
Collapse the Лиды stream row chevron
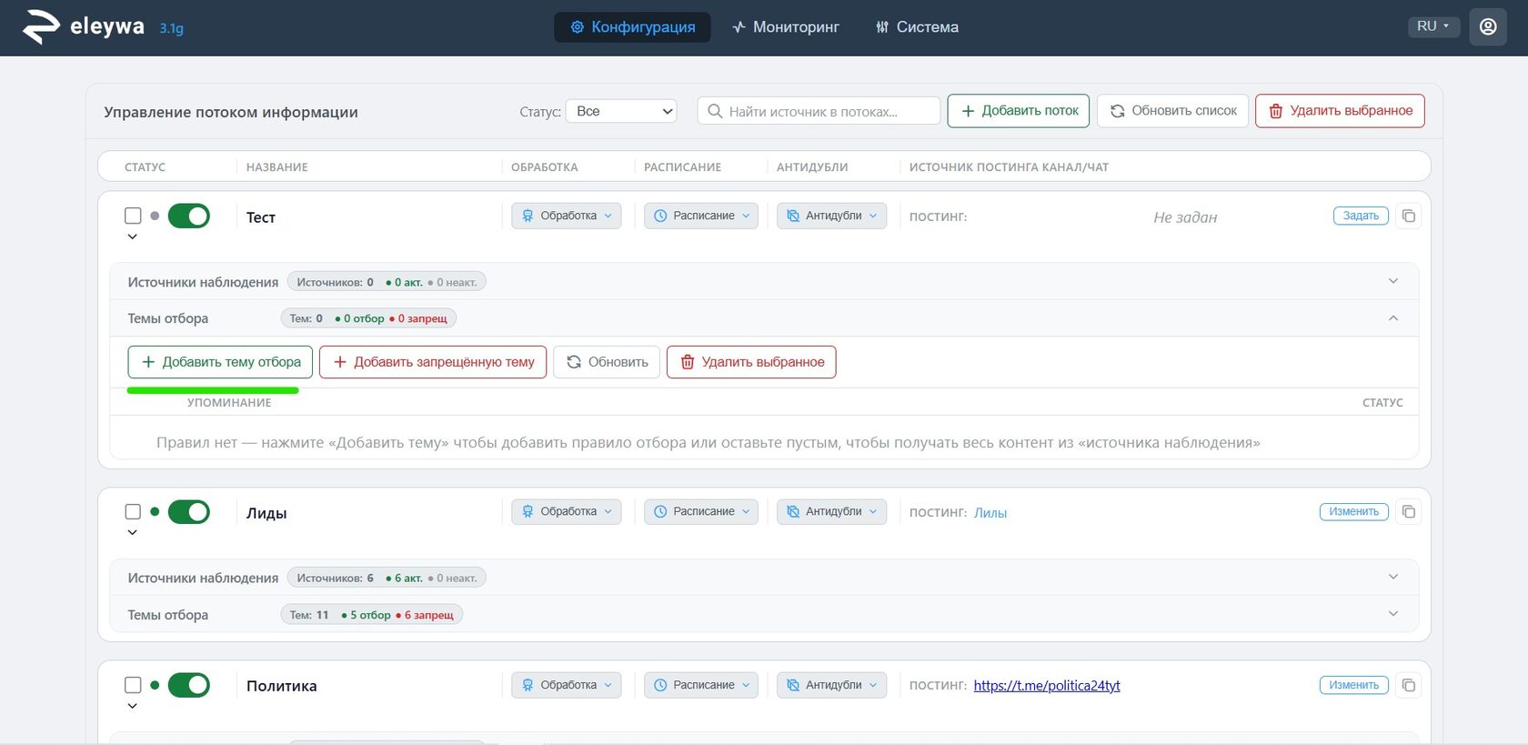click(x=133, y=532)
